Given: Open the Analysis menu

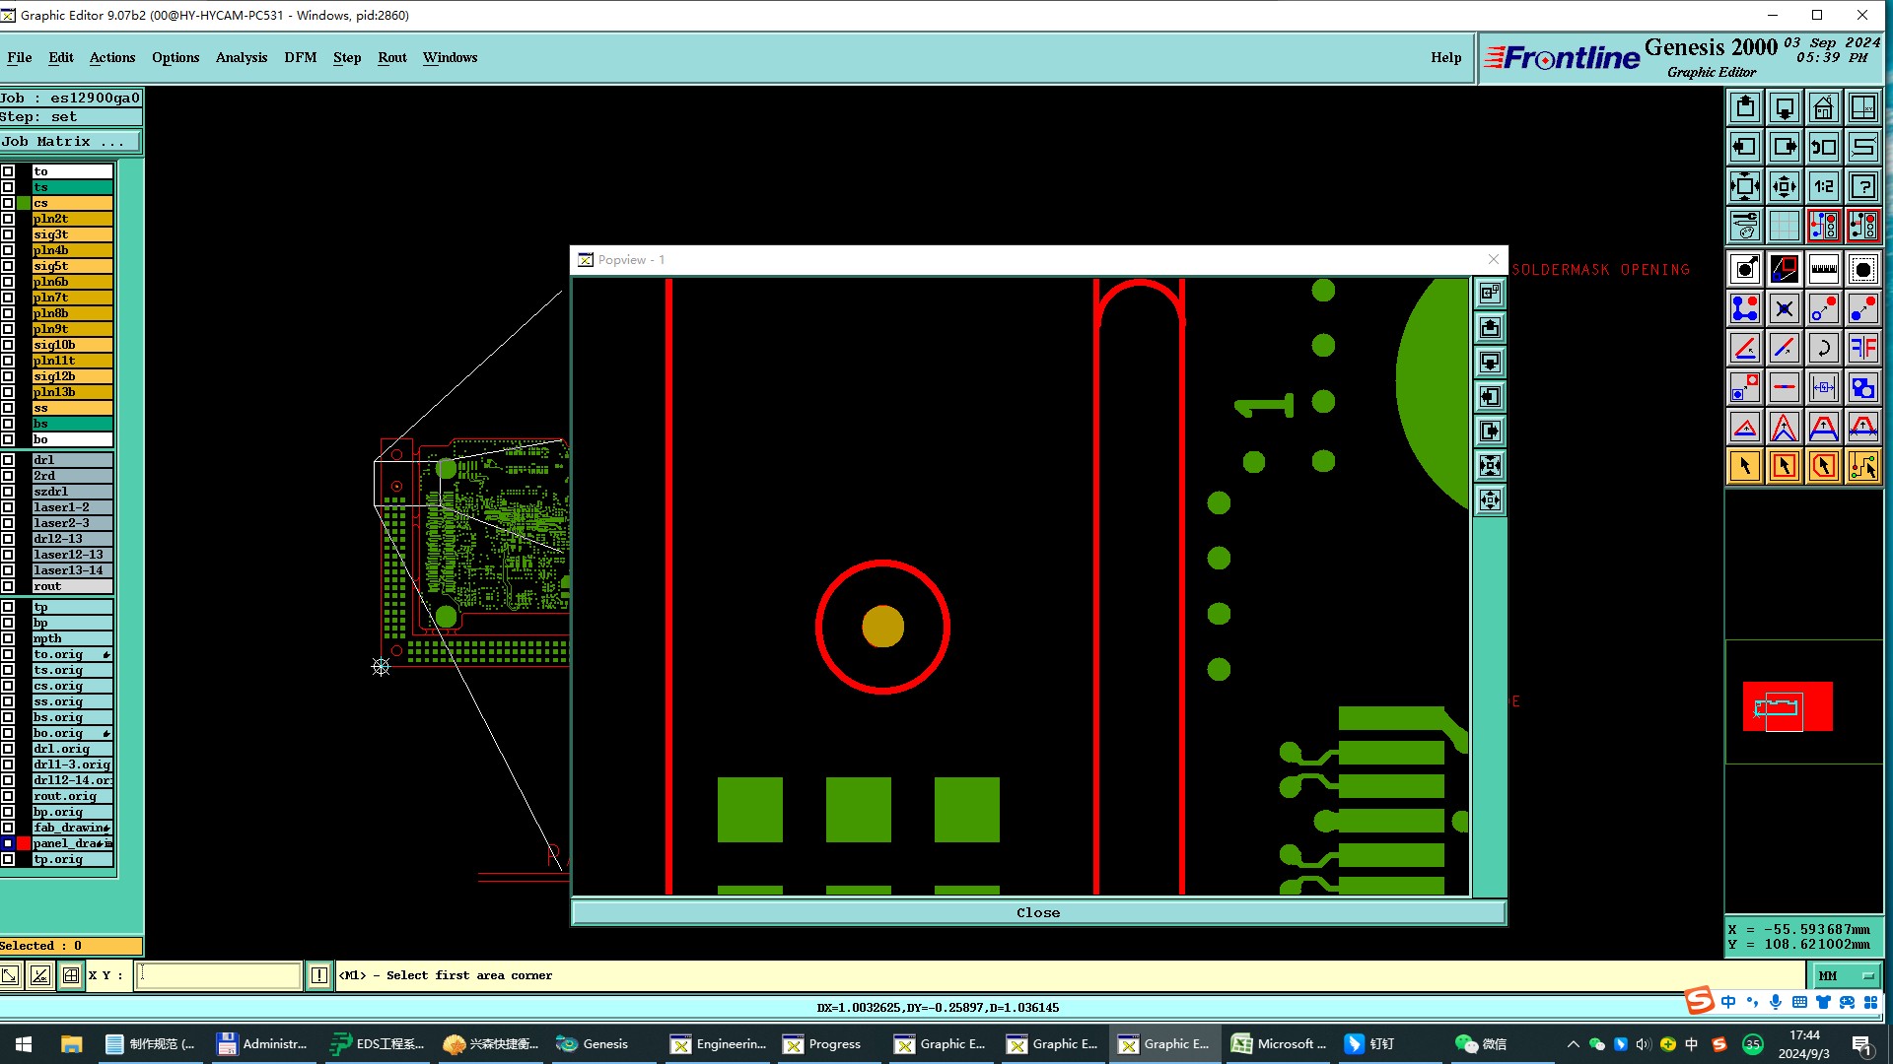Looking at the screenshot, I should point(242,57).
